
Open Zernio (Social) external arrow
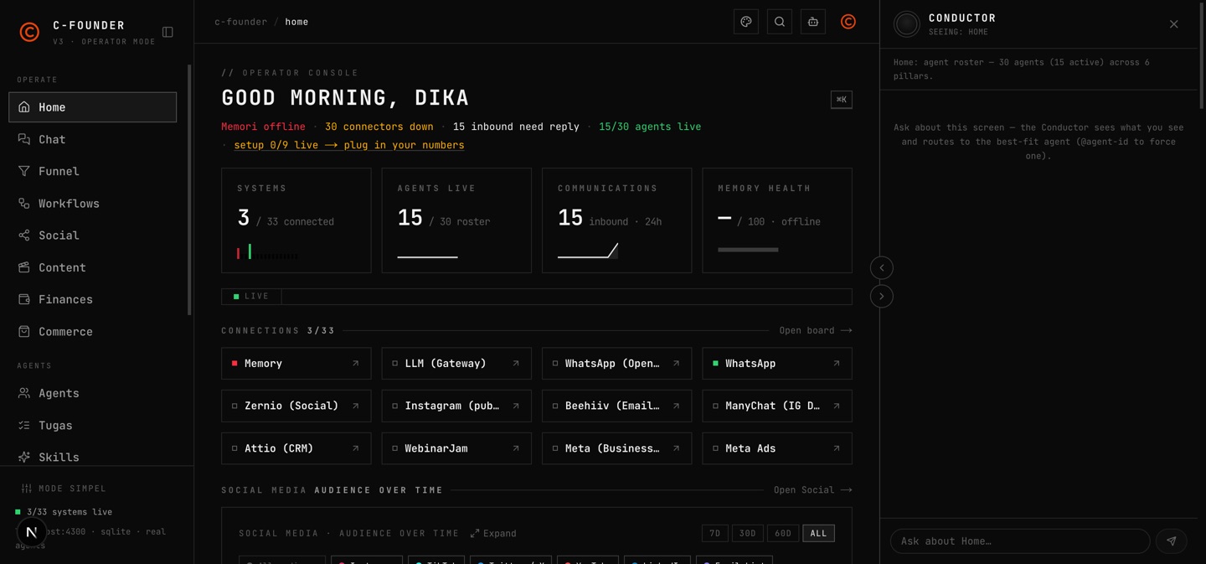[x=356, y=406]
